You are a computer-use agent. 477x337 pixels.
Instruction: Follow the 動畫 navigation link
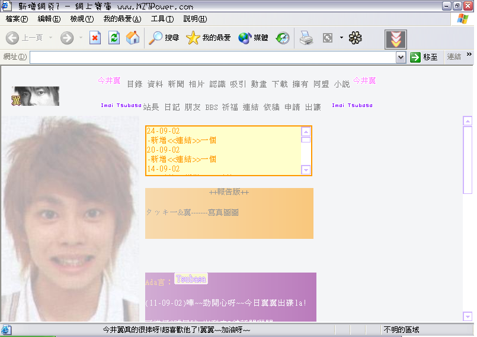(259, 84)
